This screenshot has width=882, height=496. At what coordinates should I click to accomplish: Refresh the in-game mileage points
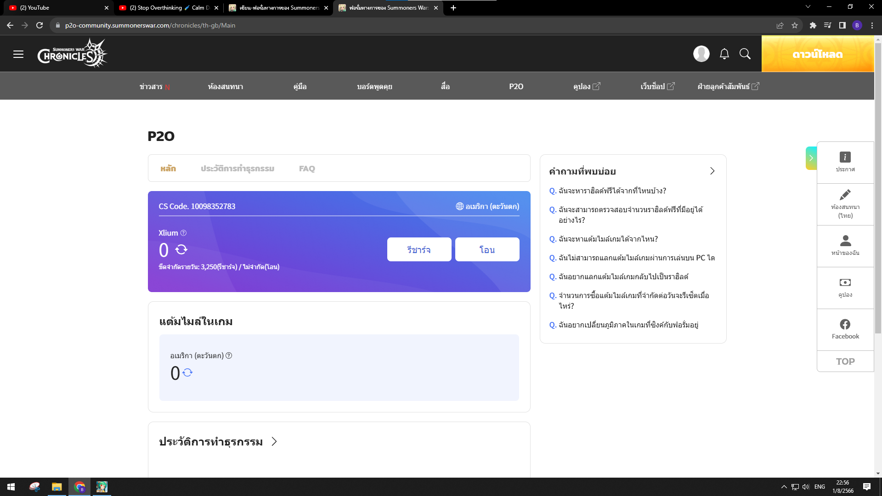tap(187, 372)
